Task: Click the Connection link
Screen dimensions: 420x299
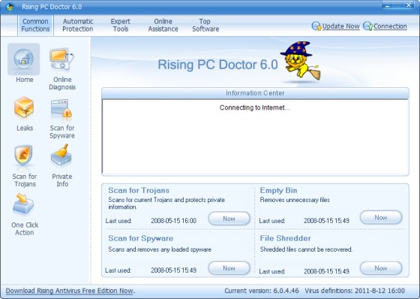Action: (390, 26)
